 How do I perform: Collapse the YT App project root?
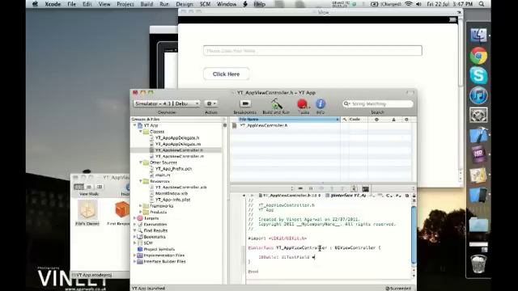click(135, 125)
